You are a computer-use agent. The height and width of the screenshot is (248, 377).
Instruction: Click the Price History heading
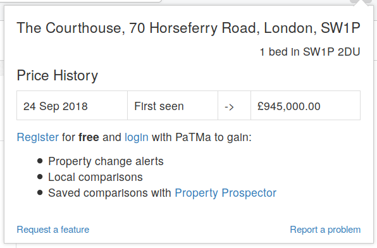pos(58,75)
